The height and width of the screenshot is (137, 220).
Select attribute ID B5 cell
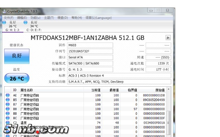15,100
